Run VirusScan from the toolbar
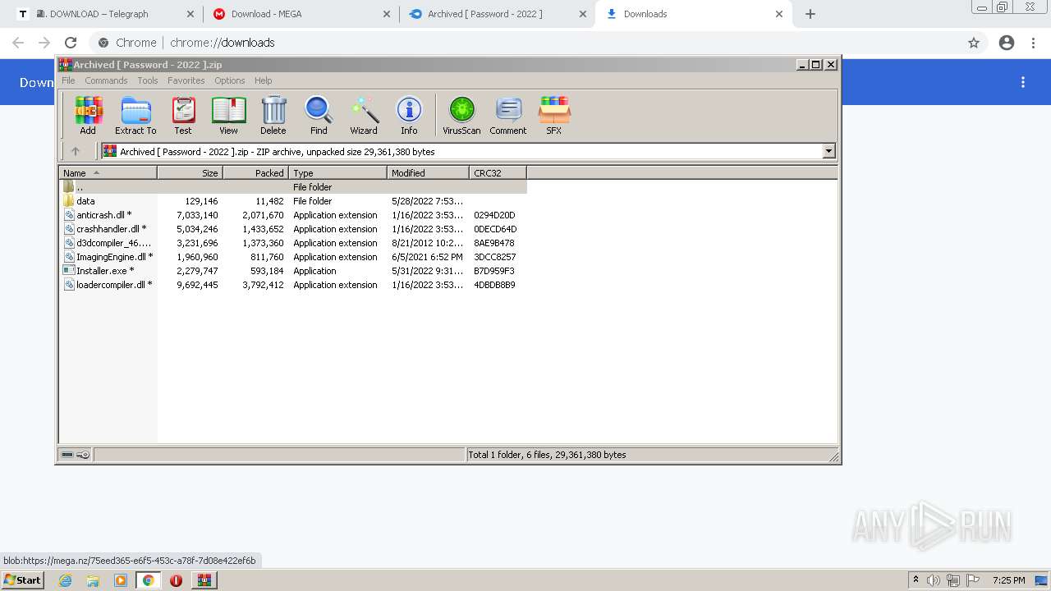Image resolution: width=1051 pixels, height=591 pixels. [461, 116]
